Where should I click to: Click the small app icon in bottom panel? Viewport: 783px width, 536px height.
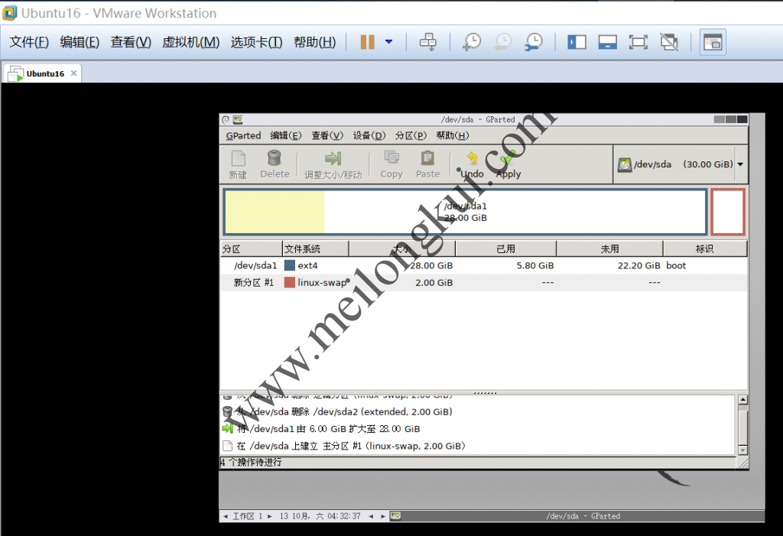(395, 516)
